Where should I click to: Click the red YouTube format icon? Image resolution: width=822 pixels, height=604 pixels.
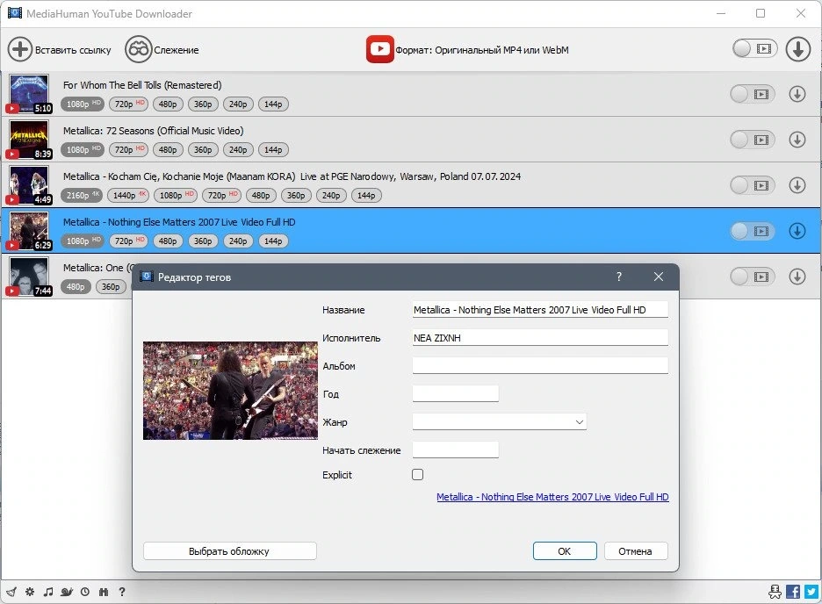pyautogui.click(x=379, y=49)
